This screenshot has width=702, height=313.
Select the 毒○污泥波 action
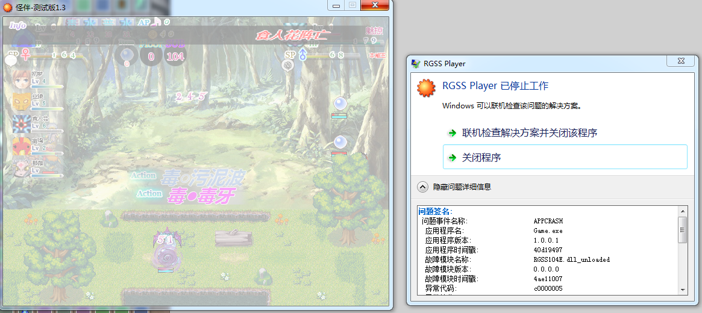click(x=202, y=178)
